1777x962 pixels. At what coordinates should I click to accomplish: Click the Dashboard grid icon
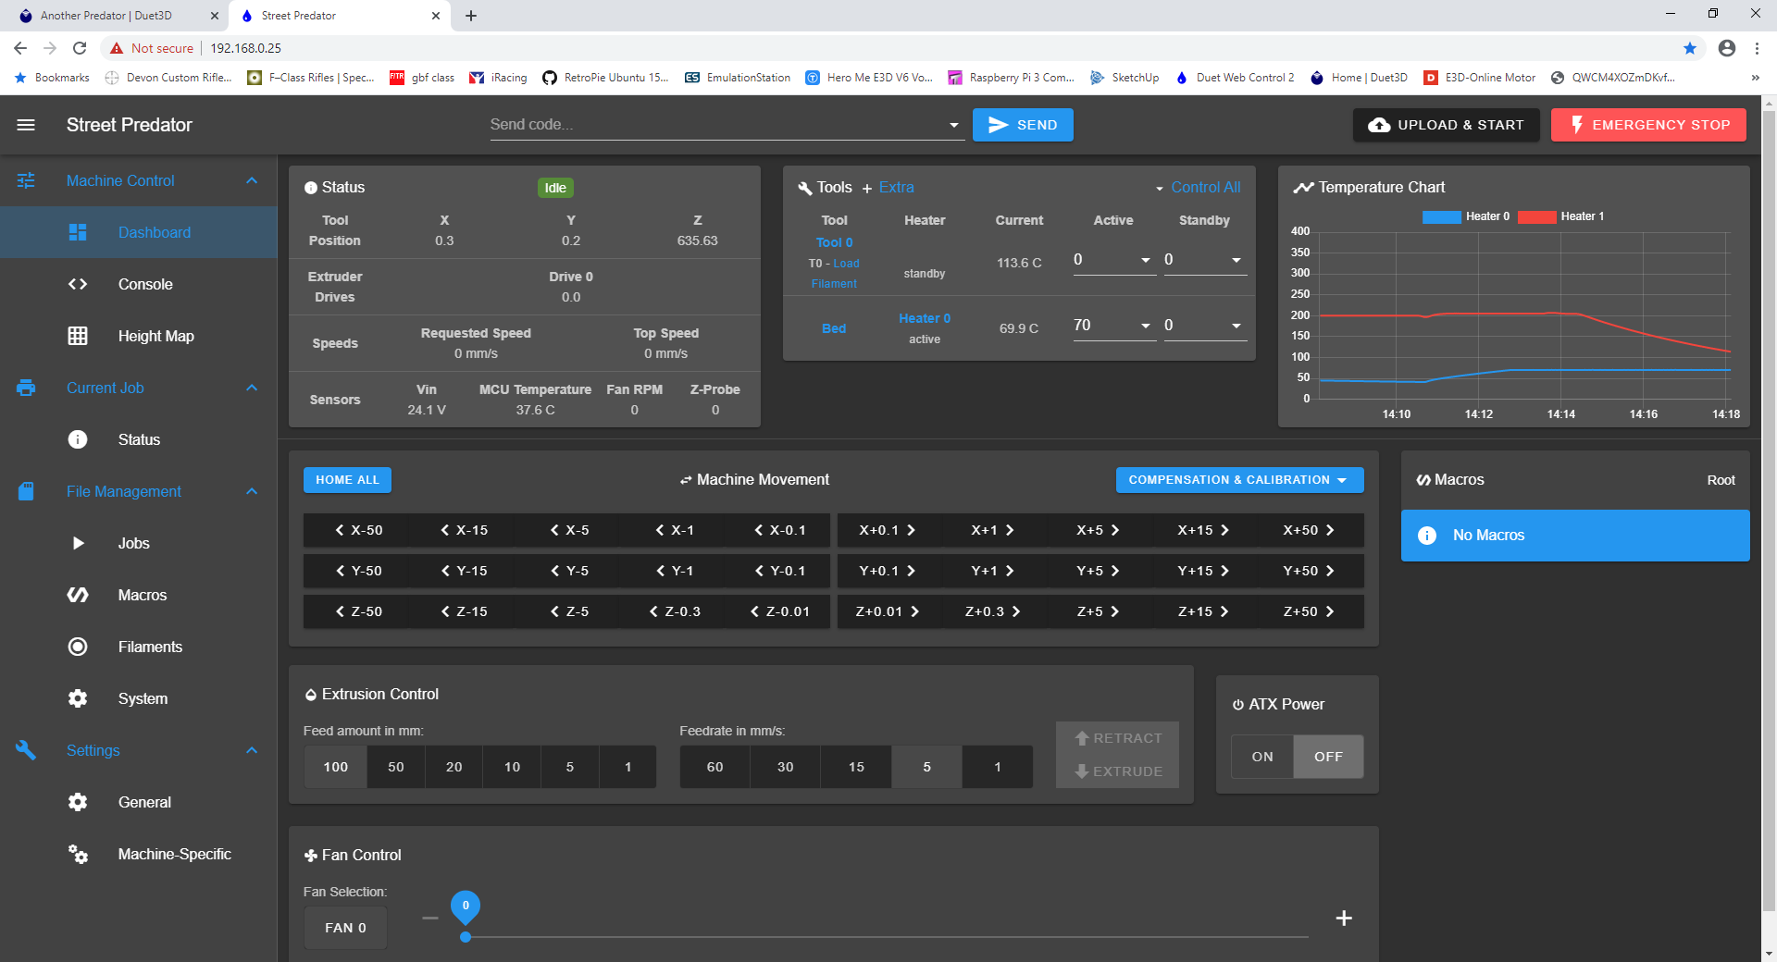(78, 232)
